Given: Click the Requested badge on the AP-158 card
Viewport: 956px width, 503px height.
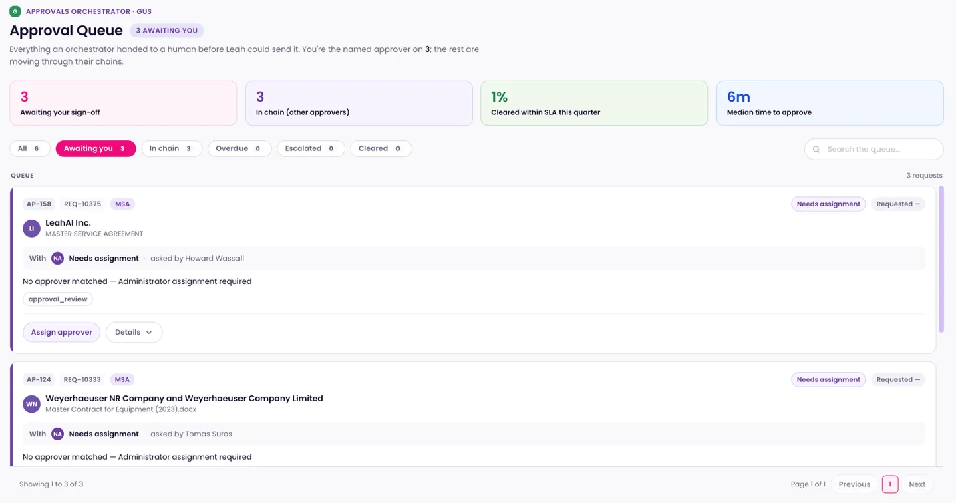Looking at the screenshot, I should click(898, 204).
